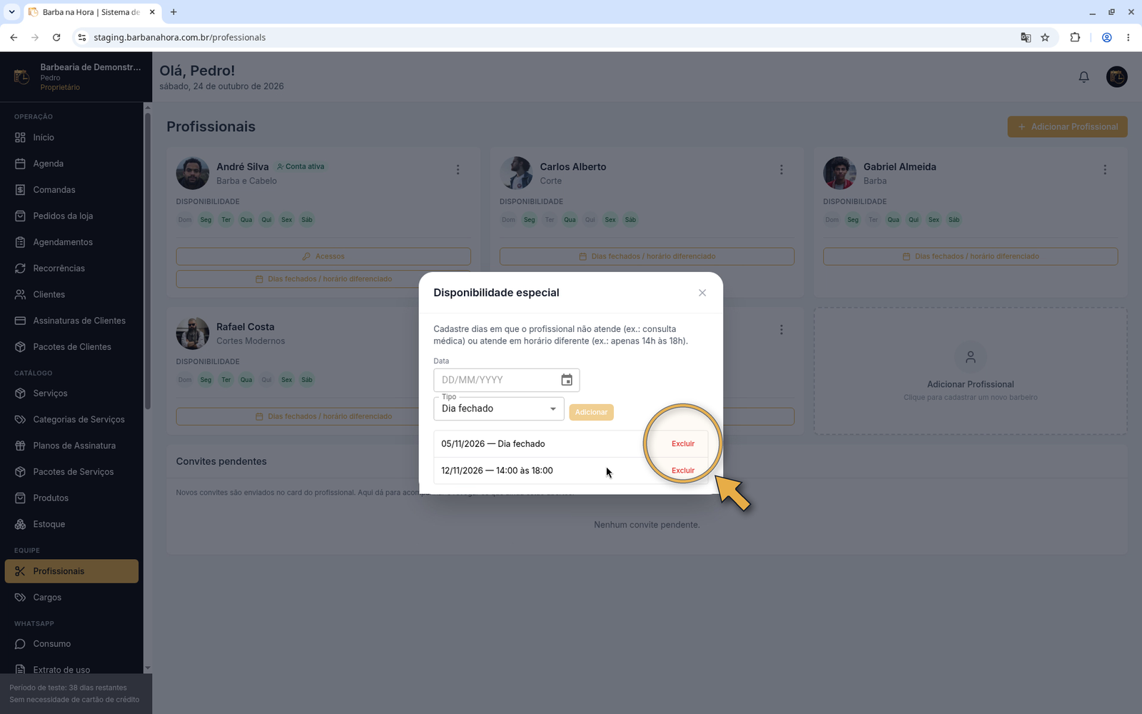Open Pedidos da loja page

point(71,216)
